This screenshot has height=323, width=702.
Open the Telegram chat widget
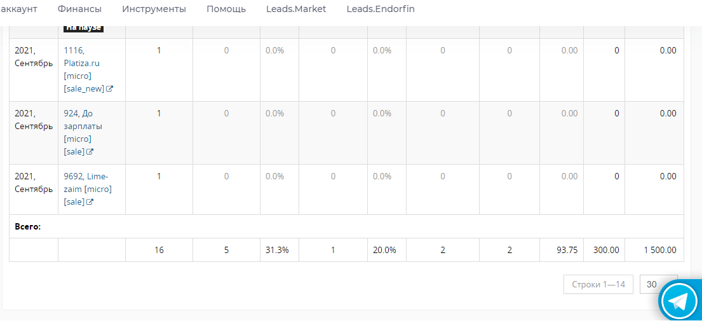[679, 301]
